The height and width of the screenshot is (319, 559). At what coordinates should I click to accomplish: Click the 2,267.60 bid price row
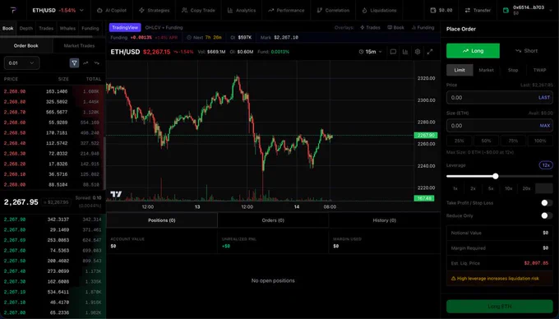tap(53, 251)
